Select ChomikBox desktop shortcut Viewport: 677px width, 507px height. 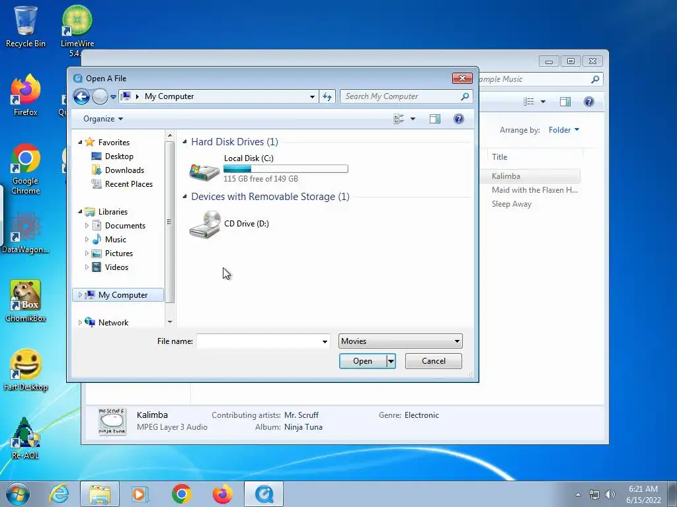(x=26, y=301)
